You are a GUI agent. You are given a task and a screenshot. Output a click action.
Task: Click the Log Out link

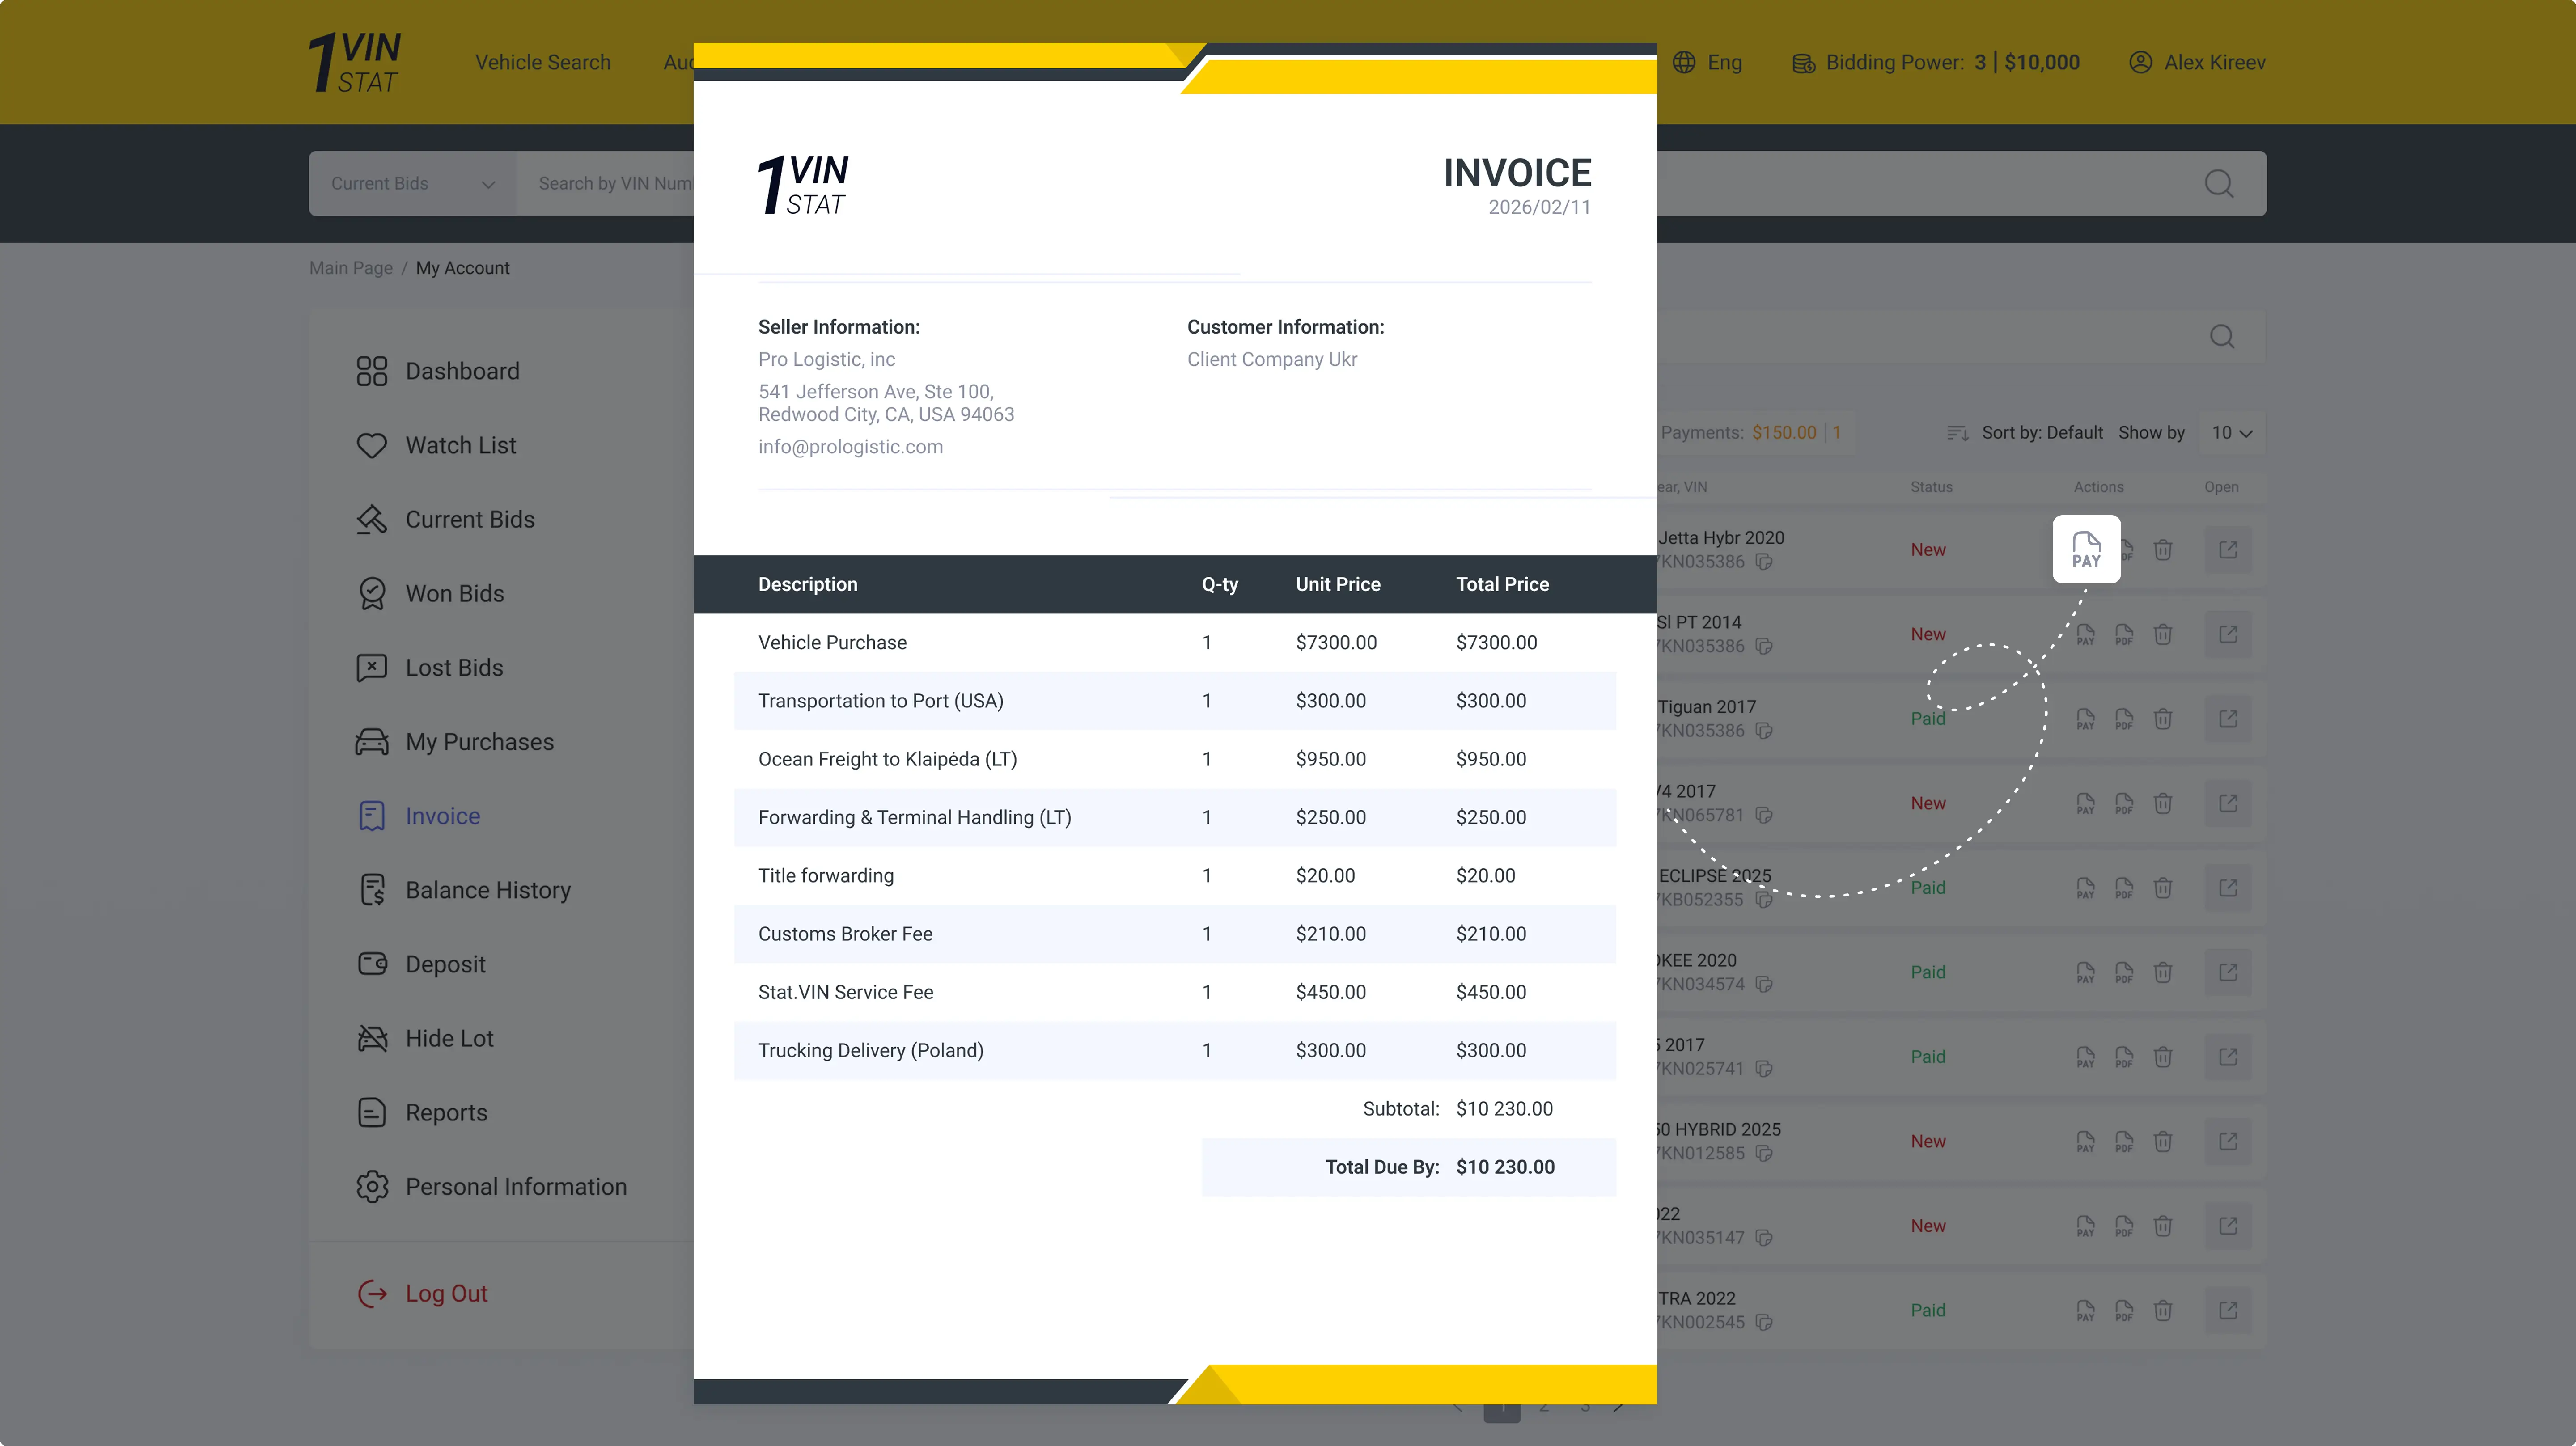pos(445,1293)
